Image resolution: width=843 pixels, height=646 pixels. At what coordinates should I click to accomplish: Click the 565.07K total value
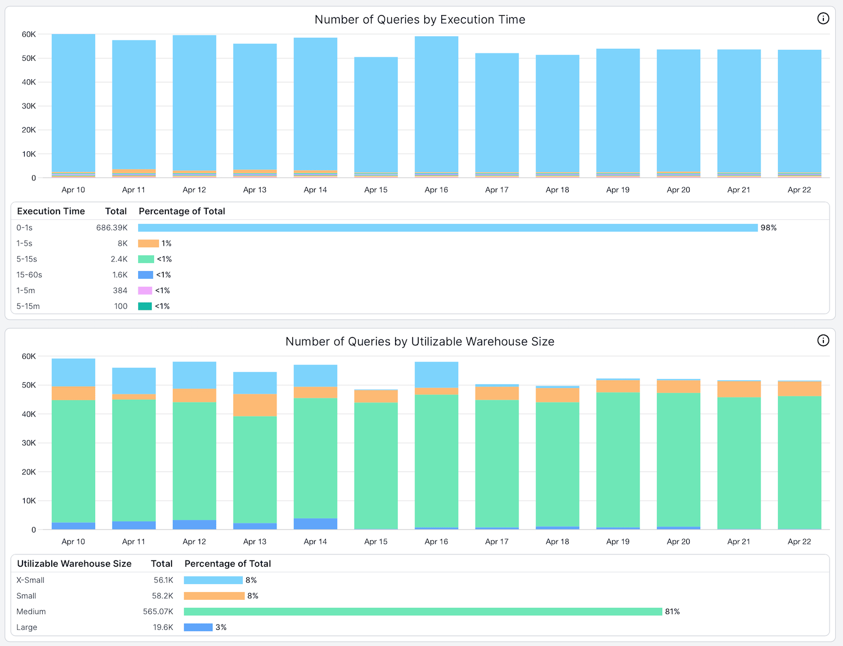coord(158,612)
